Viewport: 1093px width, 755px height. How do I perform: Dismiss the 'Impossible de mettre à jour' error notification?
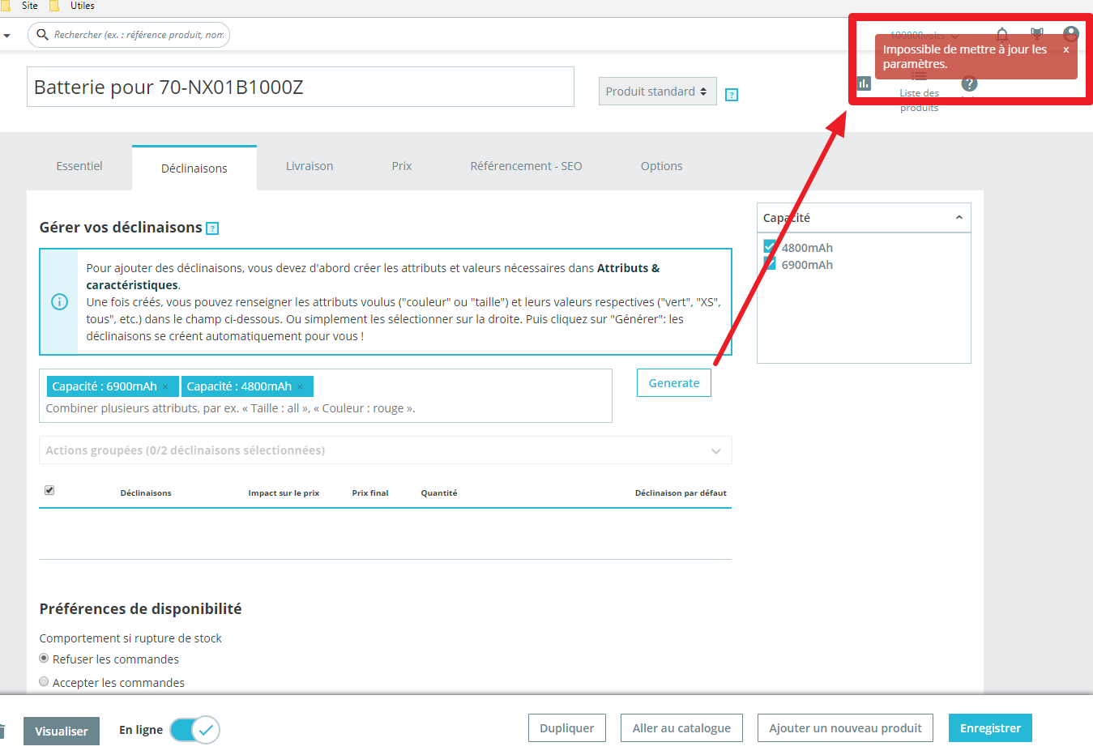pos(1066,50)
